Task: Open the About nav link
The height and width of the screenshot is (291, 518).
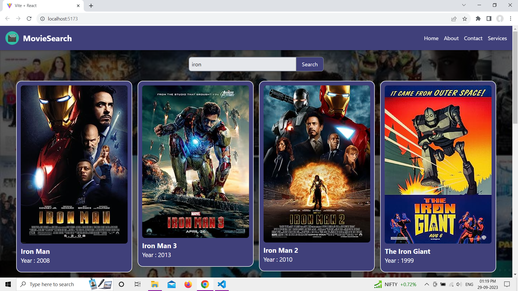Action: pos(451,38)
